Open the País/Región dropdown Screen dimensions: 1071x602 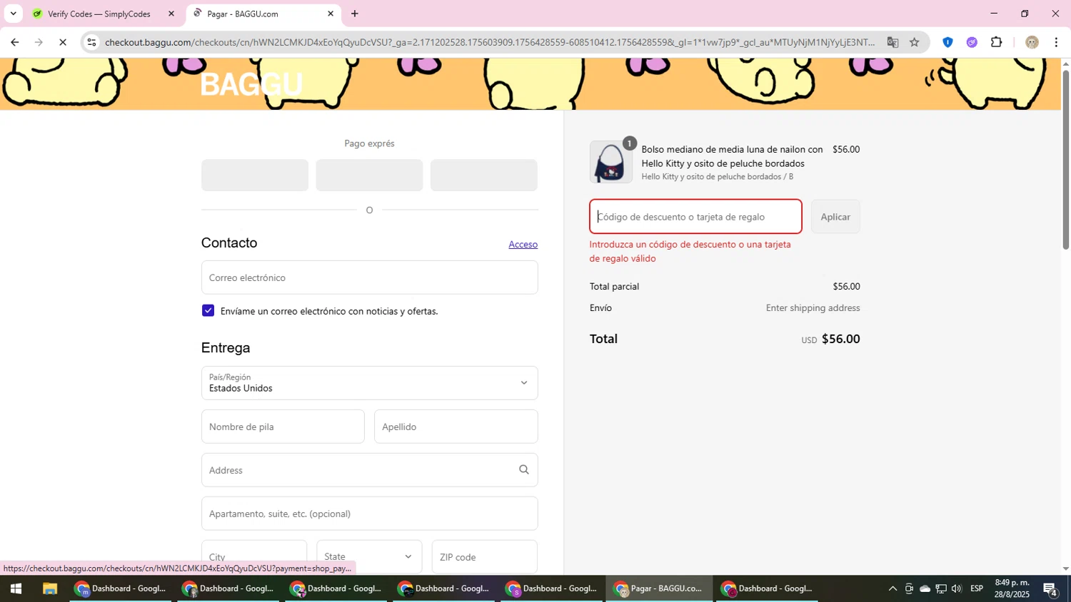click(369, 383)
